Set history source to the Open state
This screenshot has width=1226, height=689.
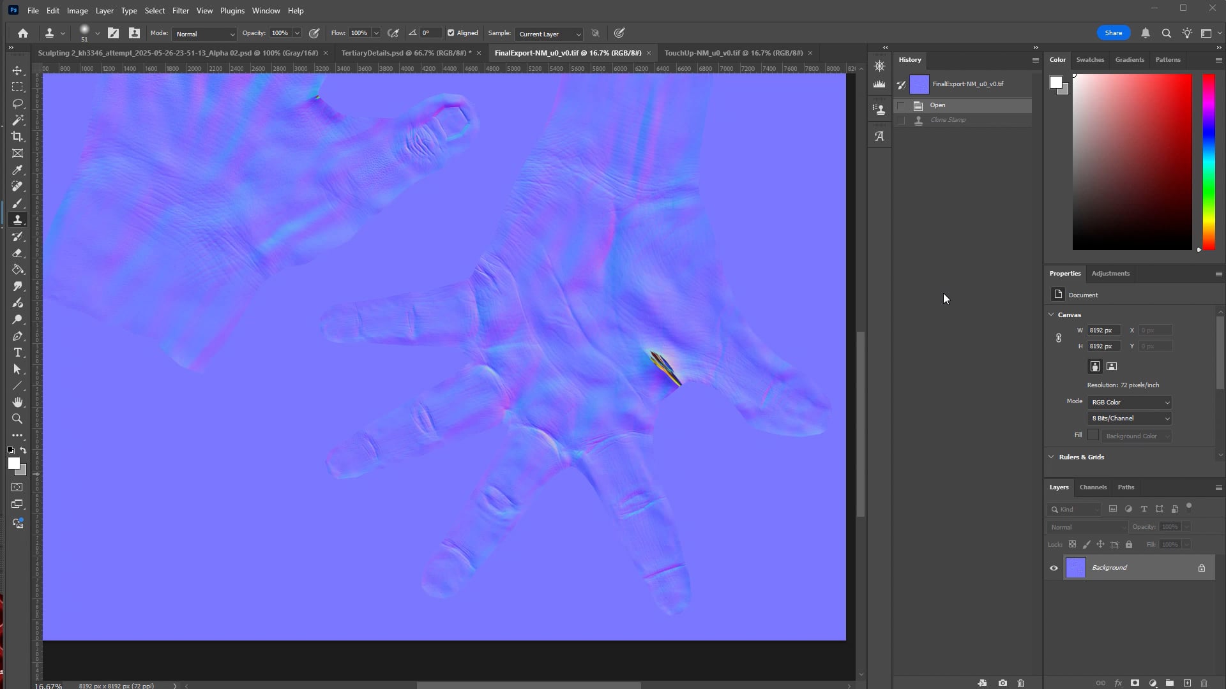pos(902,105)
